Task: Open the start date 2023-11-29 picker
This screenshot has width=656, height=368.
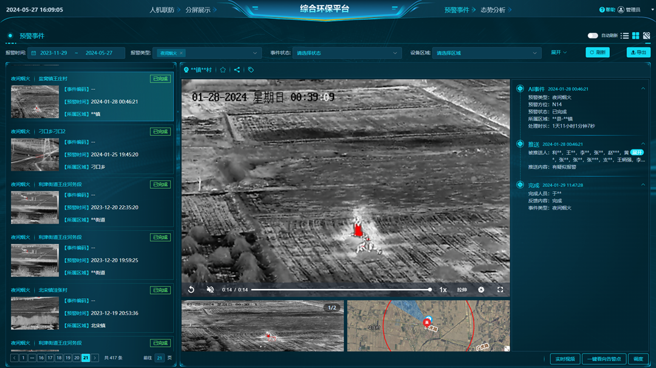Action: pos(53,53)
